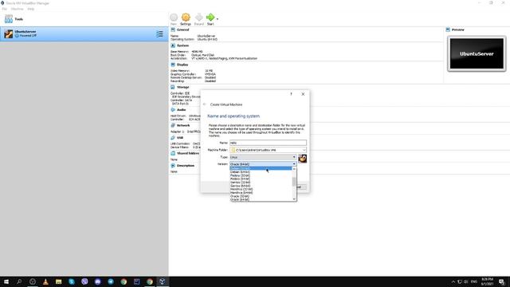Choose Fedora (32-bit) in the version list
The height and width of the screenshot is (287, 510).
261,175
